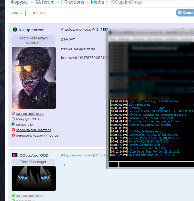Viewport: 194px width, 201px height.
Task: Click показать ip link
Action: coord(24,125)
